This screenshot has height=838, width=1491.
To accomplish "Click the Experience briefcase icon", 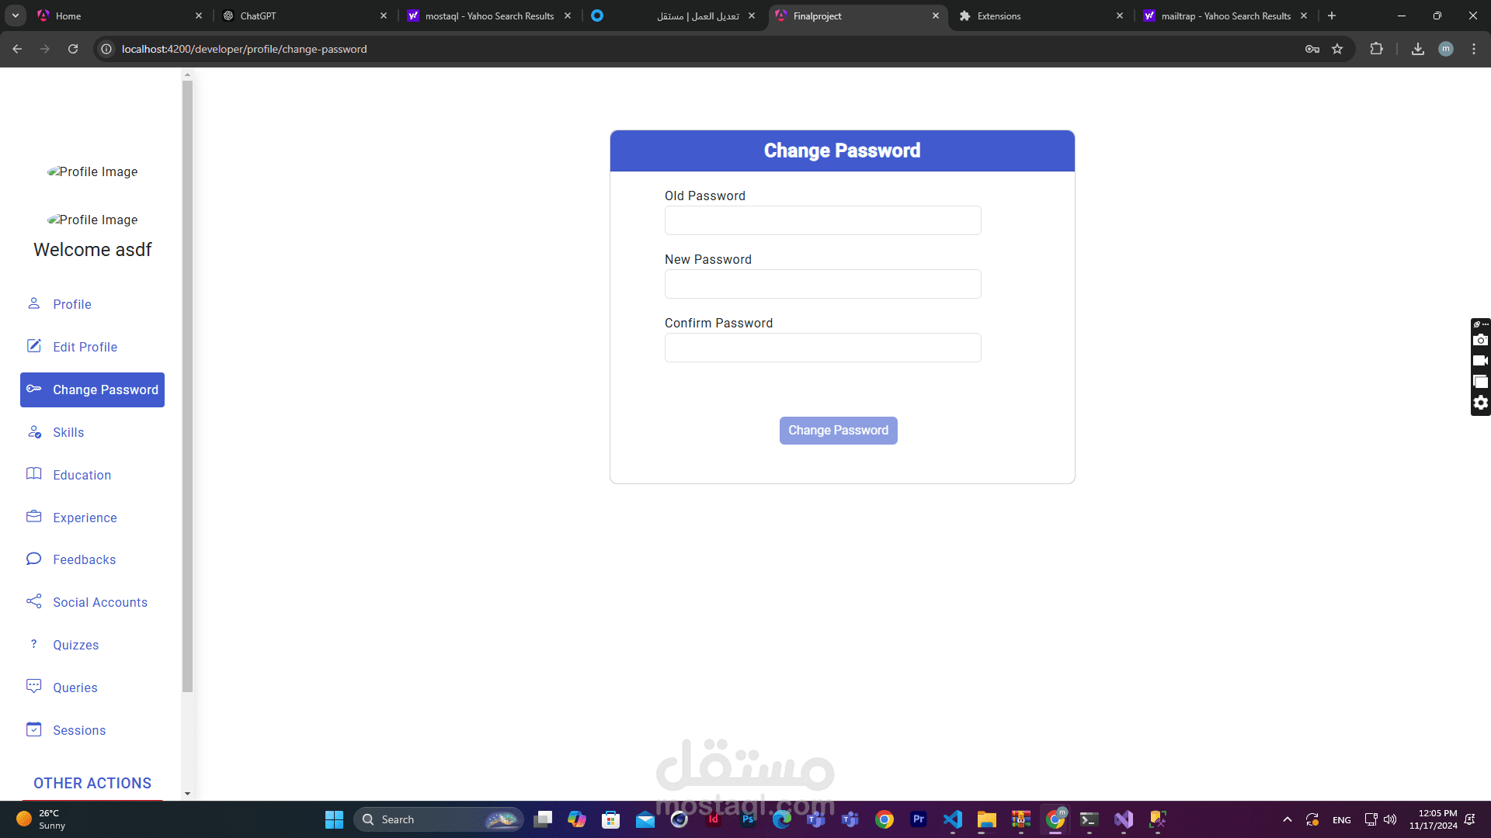I will pyautogui.click(x=33, y=517).
